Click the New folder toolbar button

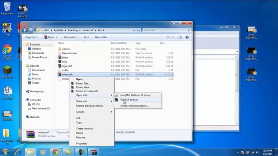[101, 37]
